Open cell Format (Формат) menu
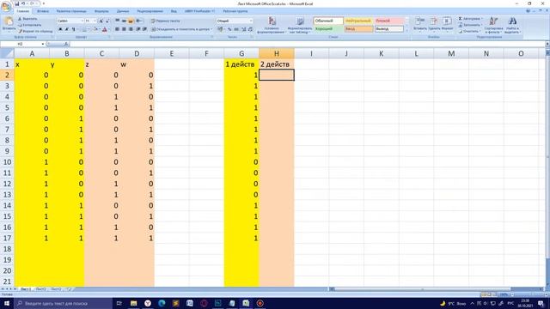Viewport: 550px width, 309px height. tap(447, 24)
